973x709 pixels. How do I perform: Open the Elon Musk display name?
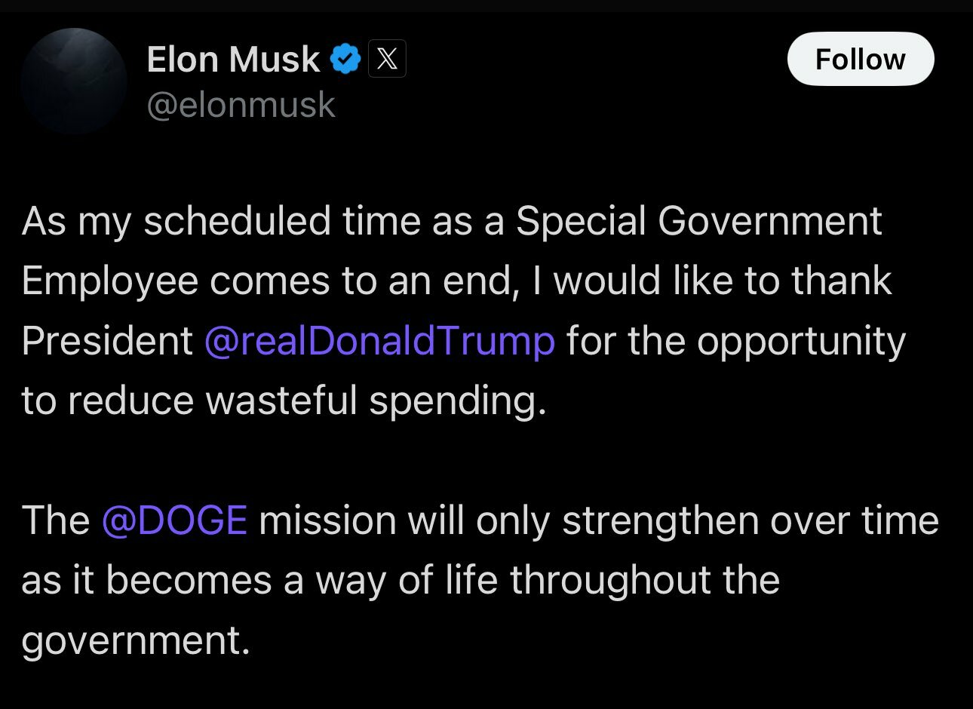[x=233, y=59]
